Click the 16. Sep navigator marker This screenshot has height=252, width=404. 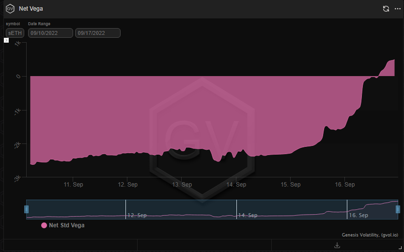point(358,215)
